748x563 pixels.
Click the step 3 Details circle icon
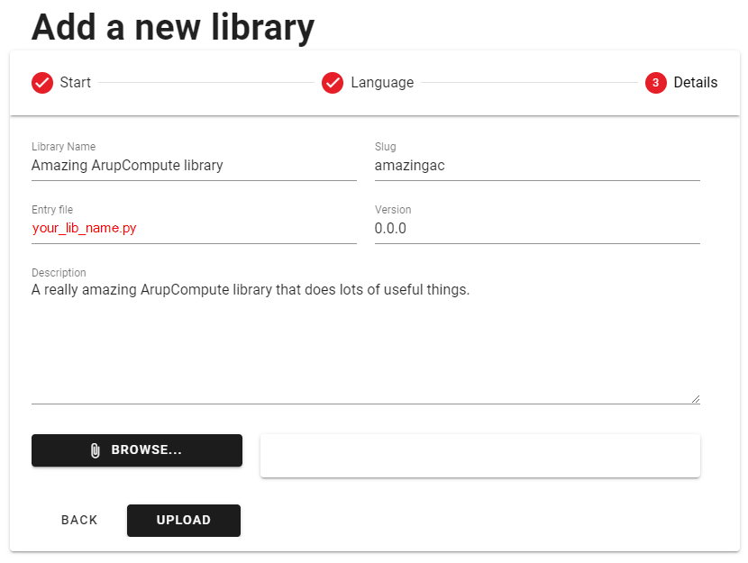pos(656,83)
